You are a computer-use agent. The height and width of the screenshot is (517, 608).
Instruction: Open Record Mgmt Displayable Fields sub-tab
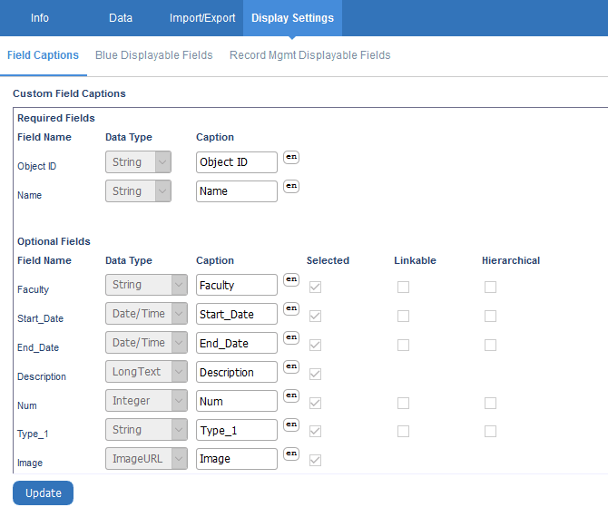coord(309,55)
